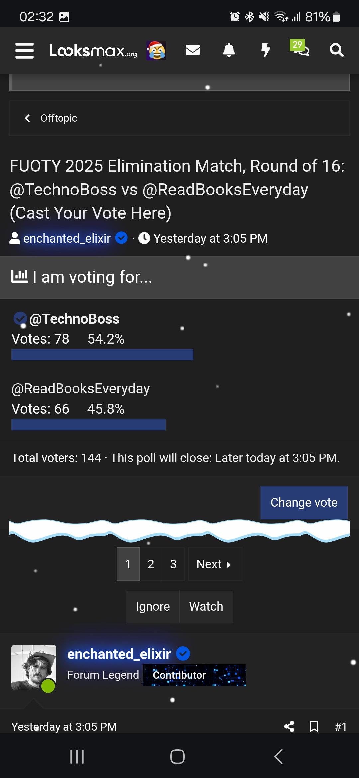Open the search magnifier icon

coord(337,51)
